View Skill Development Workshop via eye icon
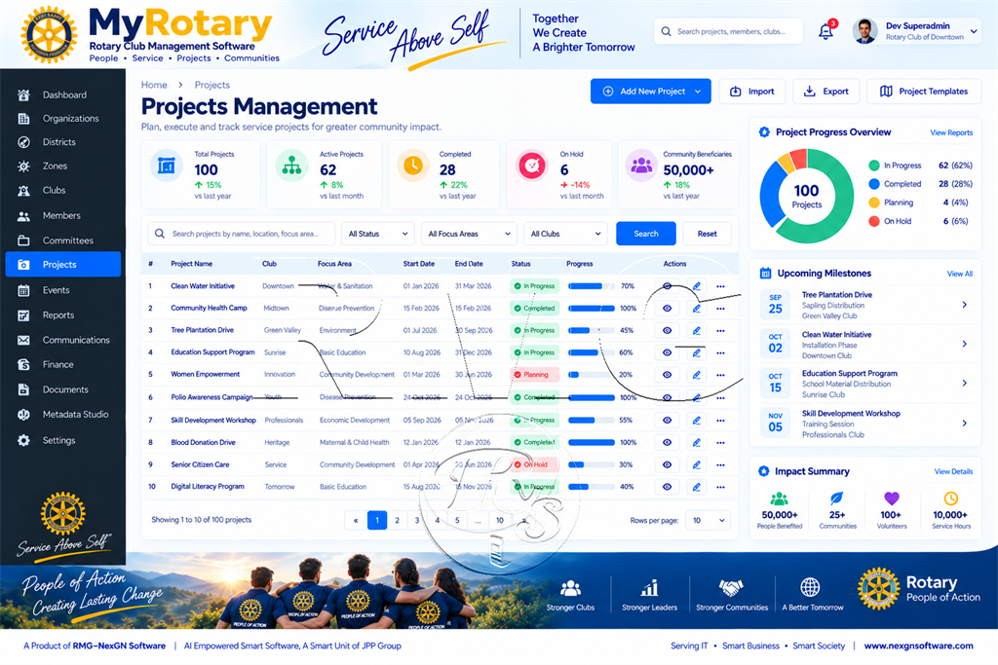This screenshot has height=665, width=998. pos(667,421)
